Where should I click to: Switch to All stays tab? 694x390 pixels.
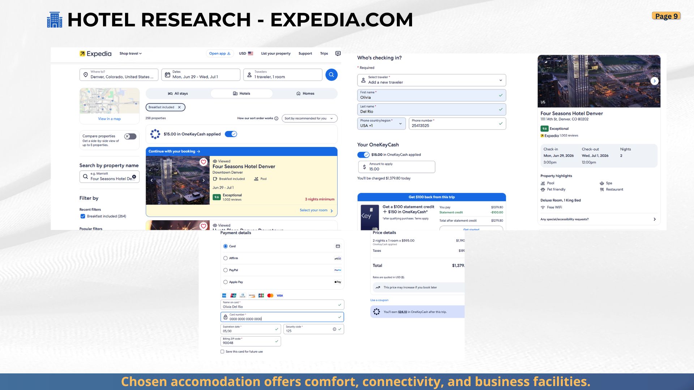pos(178,94)
